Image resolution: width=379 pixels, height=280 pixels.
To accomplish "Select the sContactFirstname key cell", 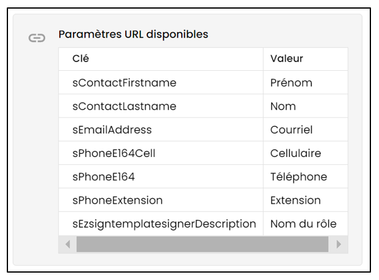I will click(x=161, y=82).
